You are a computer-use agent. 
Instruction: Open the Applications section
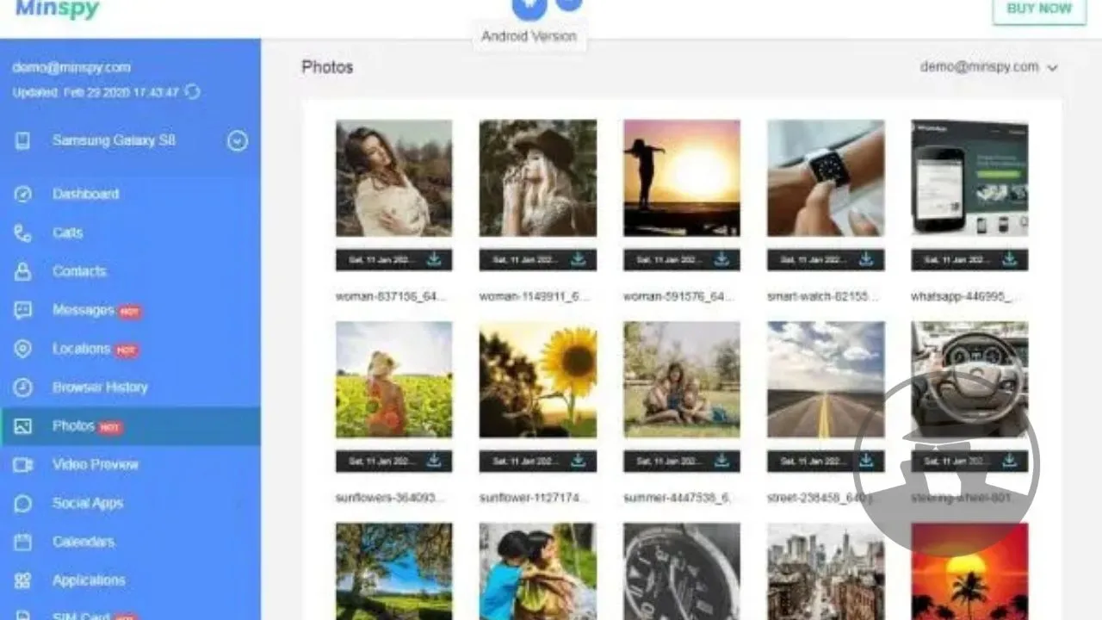click(89, 580)
